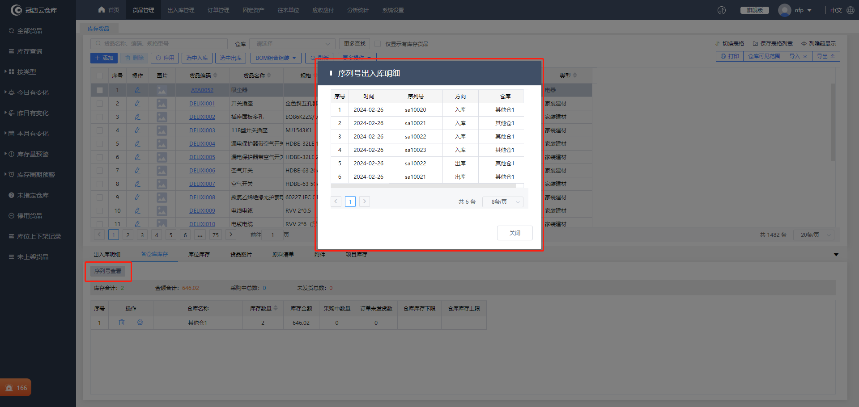Click the 序列号查看 button

(108, 271)
